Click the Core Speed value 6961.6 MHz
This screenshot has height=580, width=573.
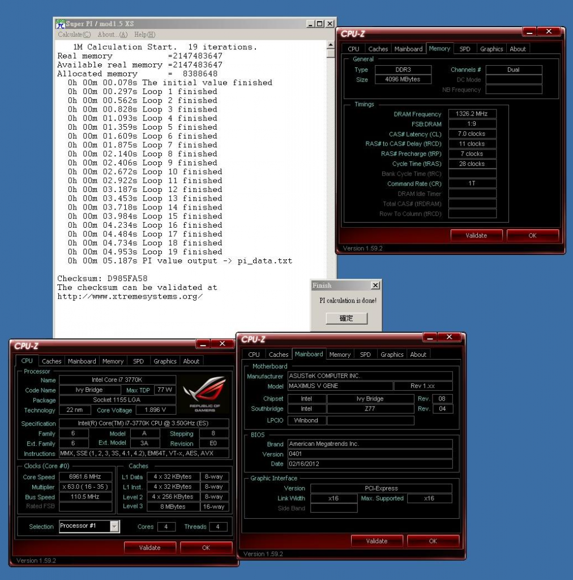pyautogui.click(x=85, y=476)
